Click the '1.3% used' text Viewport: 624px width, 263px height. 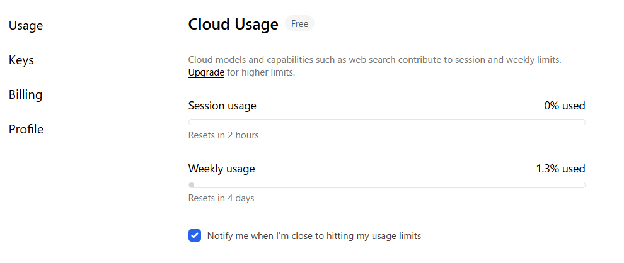point(560,169)
